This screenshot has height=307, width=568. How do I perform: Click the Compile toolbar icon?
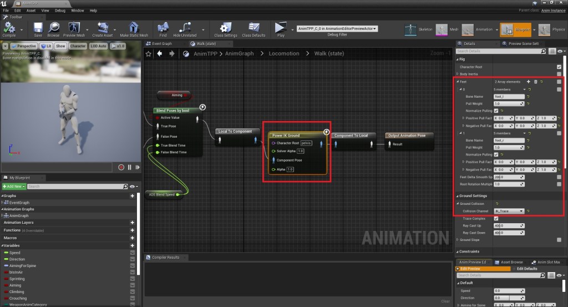tap(9, 28)
